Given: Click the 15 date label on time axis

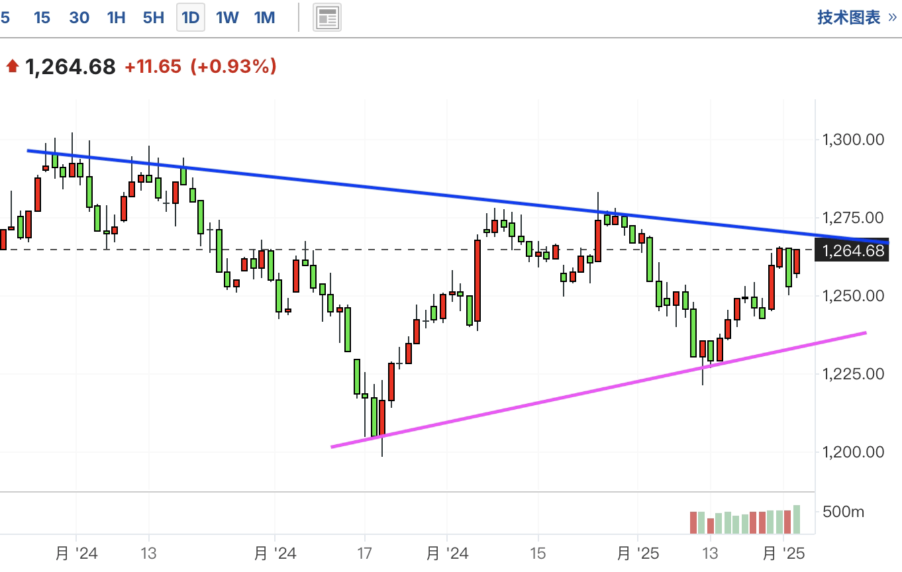Looking at the screenshot, I should coord(538,553).
